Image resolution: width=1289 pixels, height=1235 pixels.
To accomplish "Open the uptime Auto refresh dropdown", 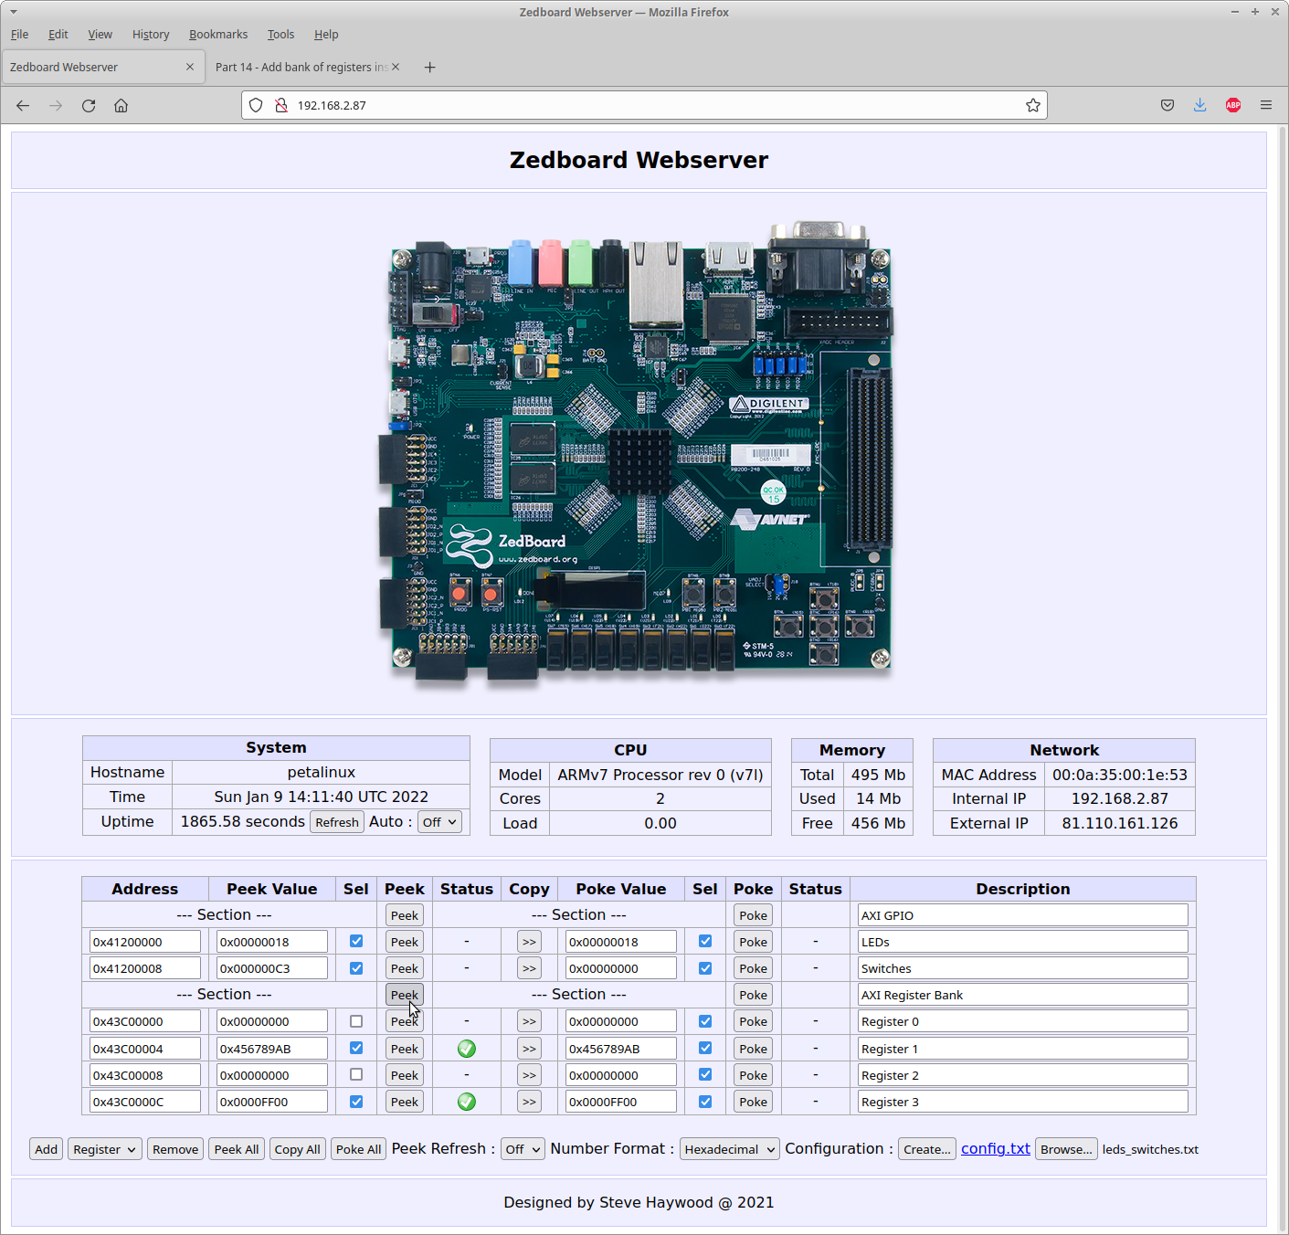I will [x=439, y=822].
